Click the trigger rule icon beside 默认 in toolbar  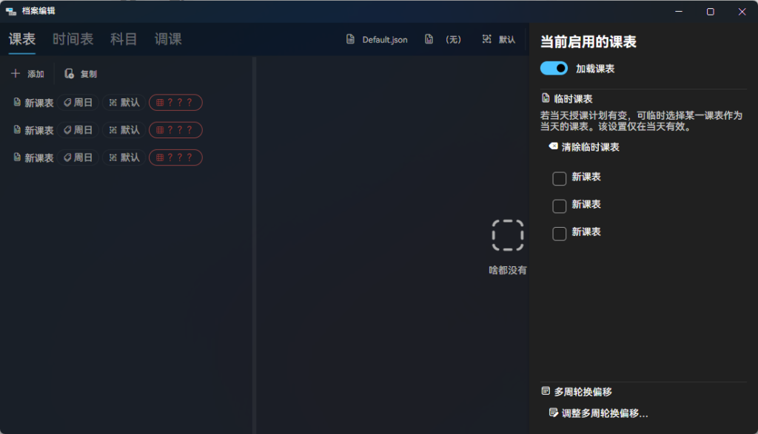(486, 40)
